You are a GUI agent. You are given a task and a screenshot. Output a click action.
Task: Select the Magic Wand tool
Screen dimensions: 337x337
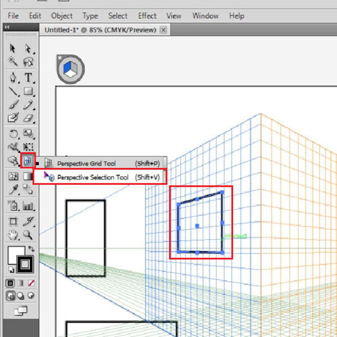point(13,61)
